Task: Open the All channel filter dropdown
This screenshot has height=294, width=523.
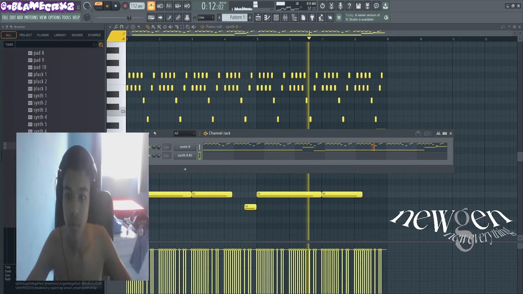Action: pyautogui.click(x=184, y=134)
